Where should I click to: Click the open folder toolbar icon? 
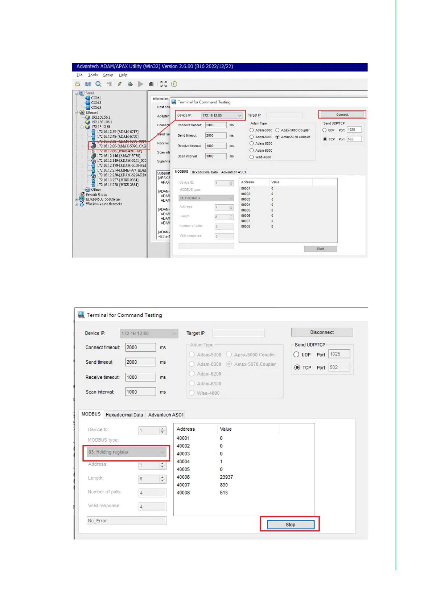pos(77,84)
